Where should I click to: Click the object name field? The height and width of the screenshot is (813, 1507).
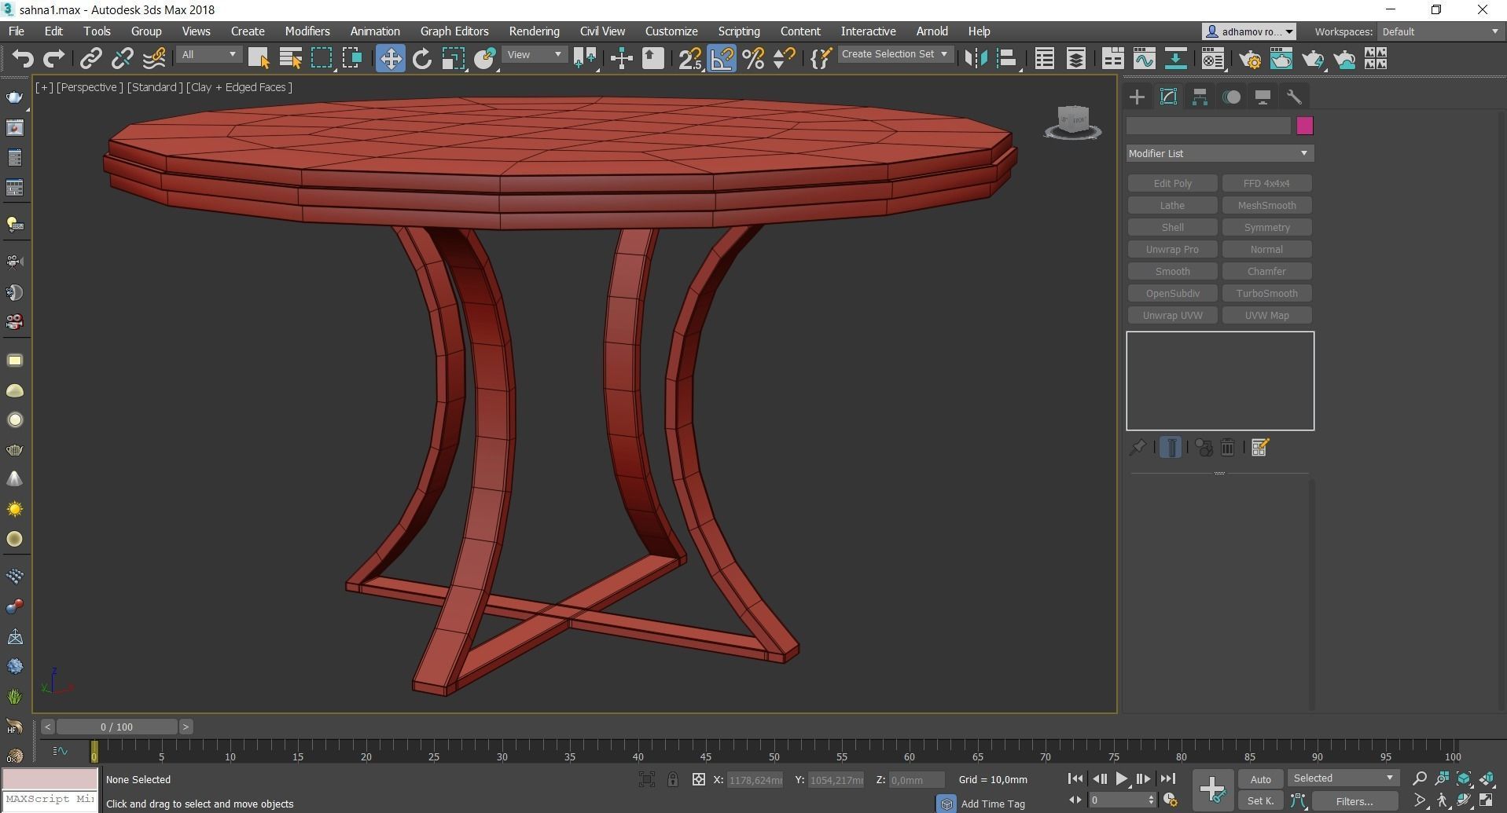pos(1208,126)
